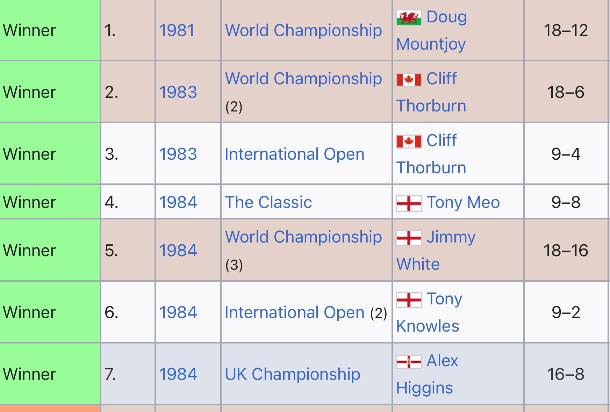
Task: Visit the Alex Higgins player page
Action: [x=427, y=374]
